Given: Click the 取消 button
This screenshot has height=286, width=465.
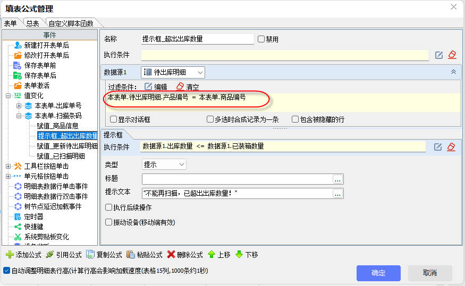Looking at the screenshot, I should (429, 273).
